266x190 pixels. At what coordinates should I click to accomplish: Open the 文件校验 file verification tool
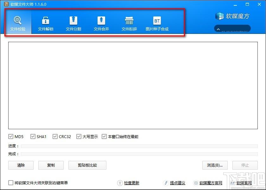click(x=18, y=23)
